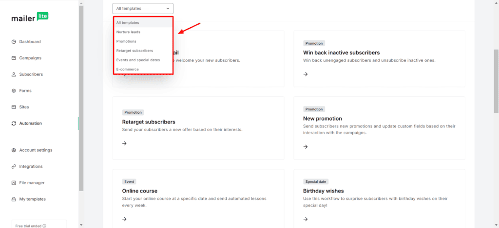499x228 pixels.
Task: Select All templates option in dropdown list
Action: tap(143, 22)
